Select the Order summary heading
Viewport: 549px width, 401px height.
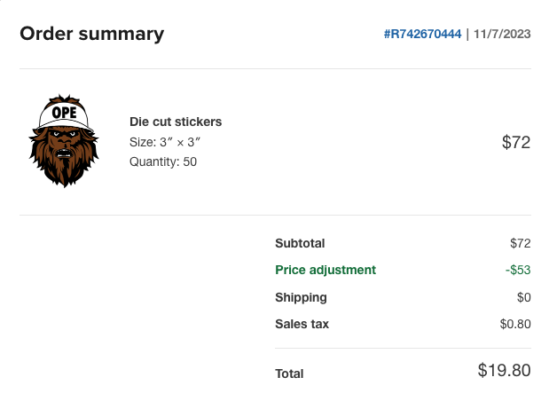91,35
